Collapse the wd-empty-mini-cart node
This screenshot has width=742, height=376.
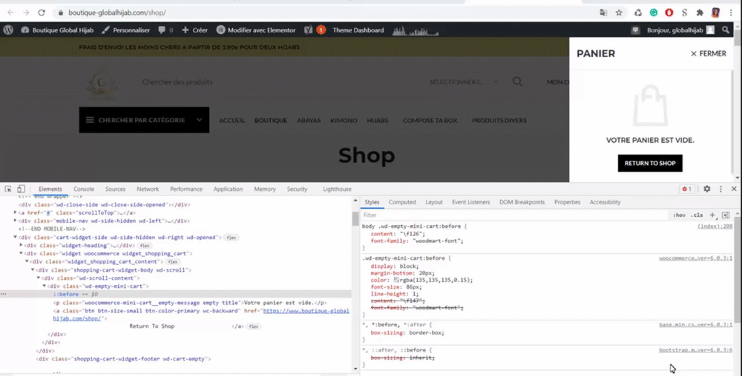pos(45,286)
